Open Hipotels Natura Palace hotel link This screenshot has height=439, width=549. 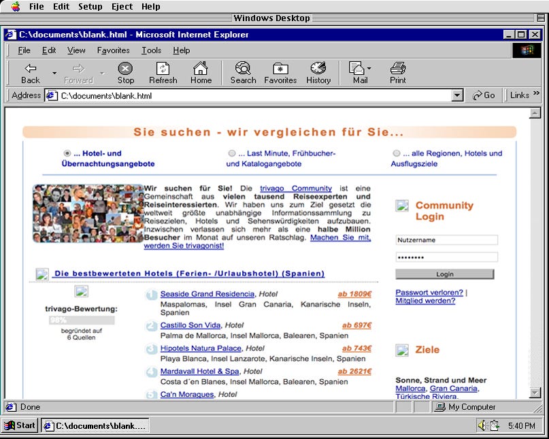[x=201, y=348]
